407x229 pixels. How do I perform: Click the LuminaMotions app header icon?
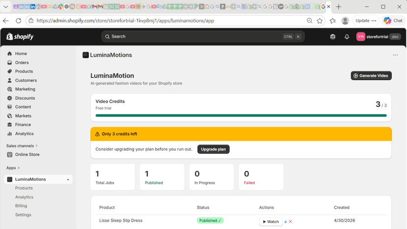(x=86, y=55)
